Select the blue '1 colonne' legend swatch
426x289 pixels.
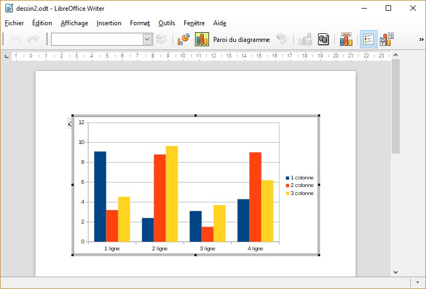tap(287, 178)
